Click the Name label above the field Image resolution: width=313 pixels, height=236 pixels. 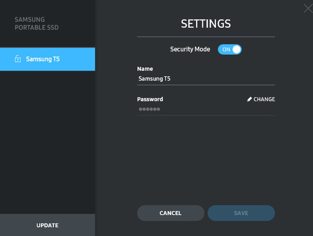tap(145, 69)
